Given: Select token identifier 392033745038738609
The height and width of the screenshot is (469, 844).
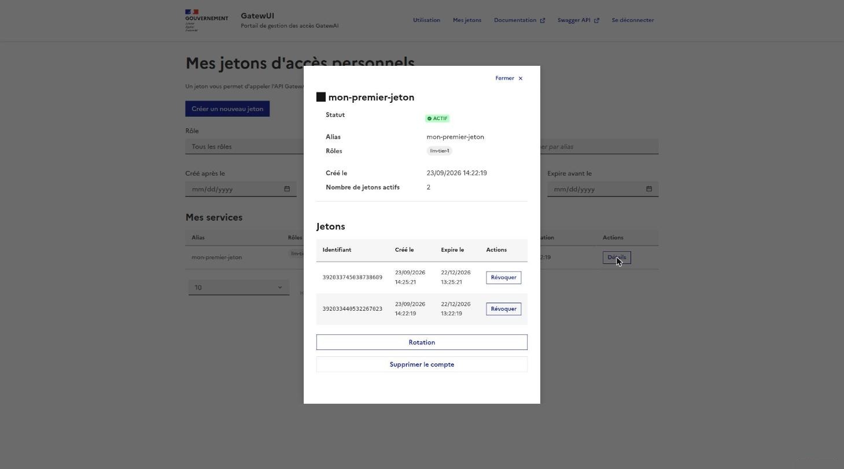Looking at the screenshot, I should tap(352, 278).
